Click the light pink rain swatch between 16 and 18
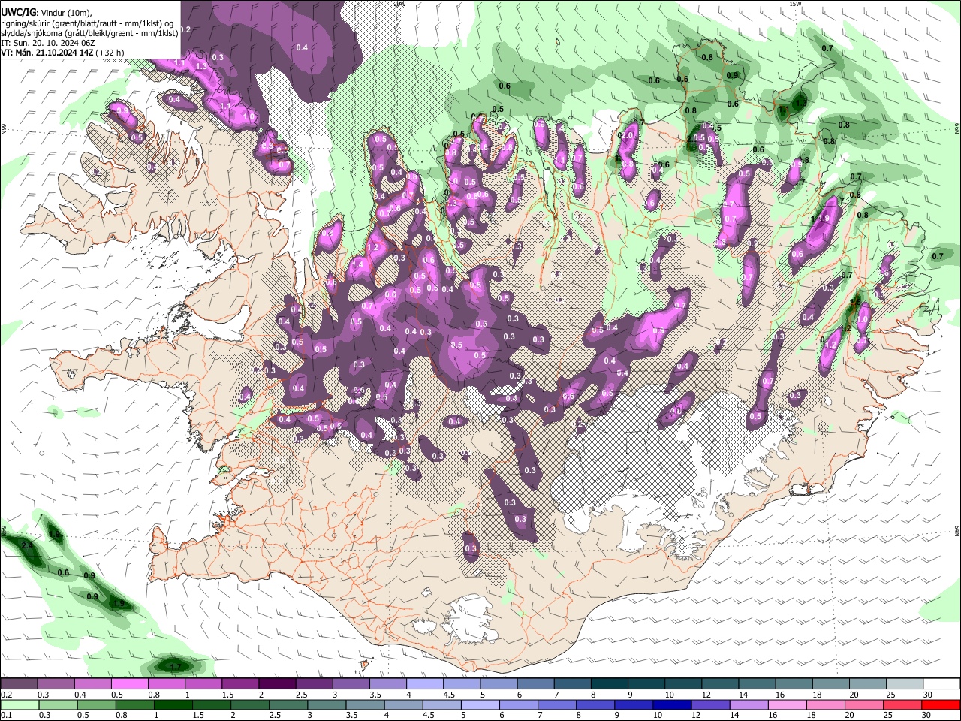Viewport: 961px width, 721px height. coord(788,705)
